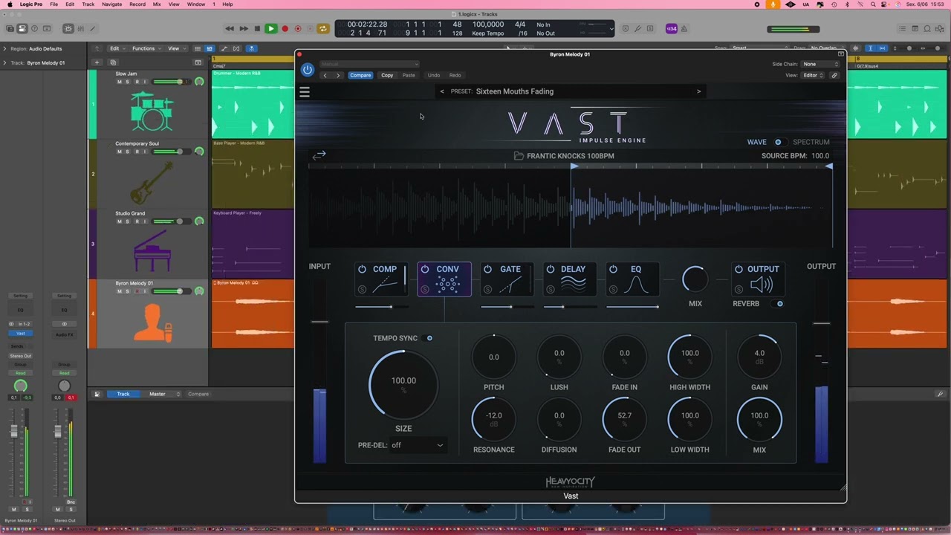Image resolution: width=951 pixels, height=535 pixels.
Task: Click the Paste button
Action: click(409, 75)
